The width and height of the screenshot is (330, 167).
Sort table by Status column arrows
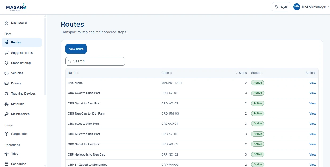[x=262, y=73]
